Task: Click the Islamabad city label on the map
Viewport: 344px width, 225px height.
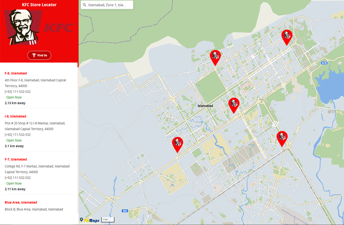Action: [x=205, y=106]
